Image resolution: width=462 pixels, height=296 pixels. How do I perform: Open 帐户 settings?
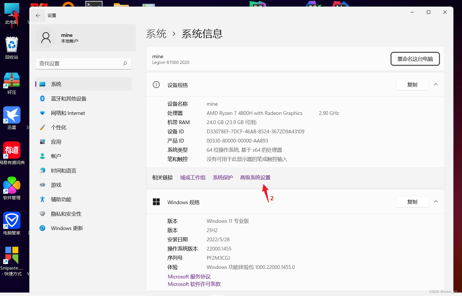(83, 156)
